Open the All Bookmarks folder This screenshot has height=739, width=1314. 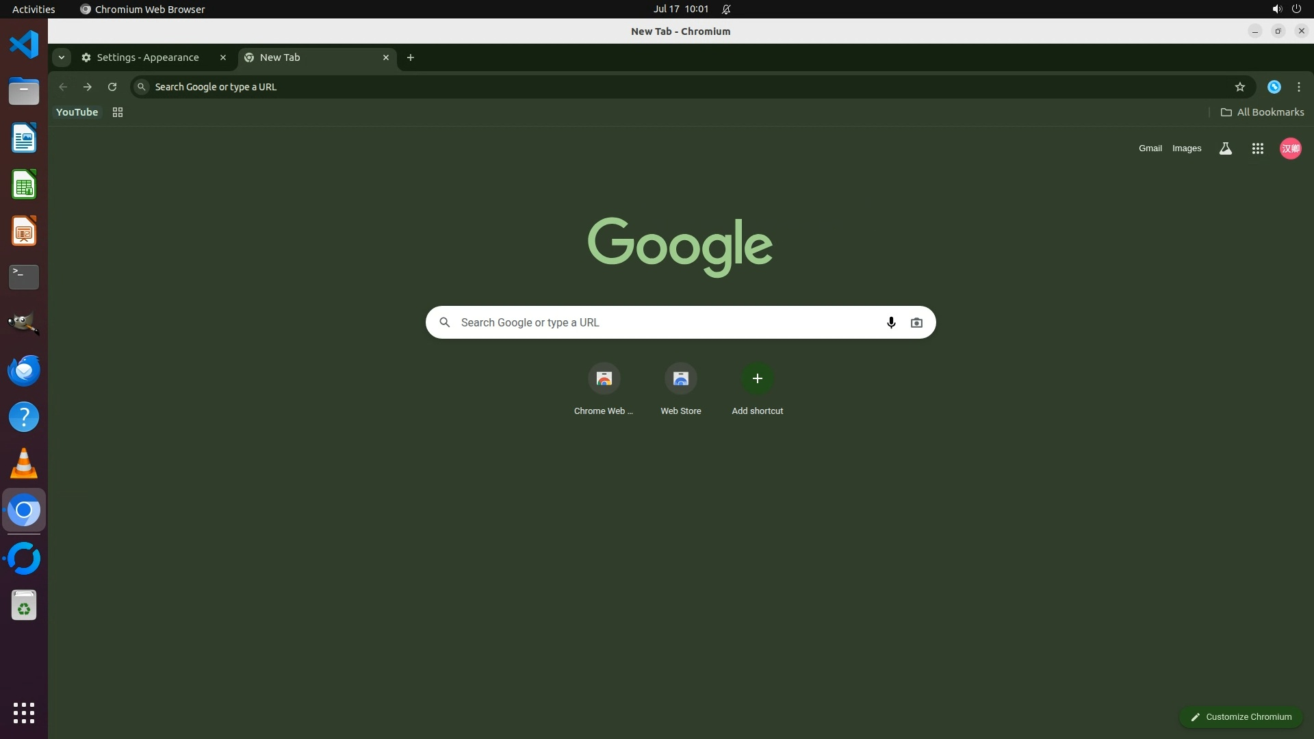(x=1262, y=112)
